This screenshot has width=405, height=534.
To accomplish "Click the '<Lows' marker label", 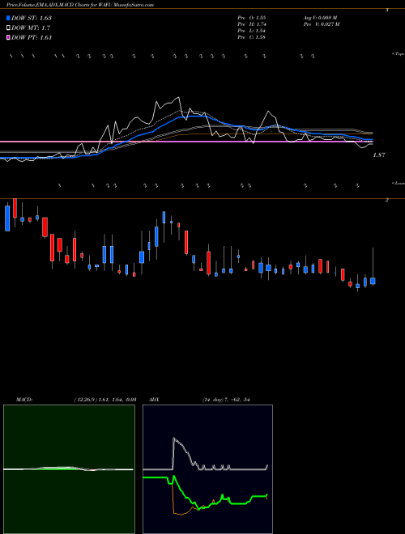I will 399,183.
